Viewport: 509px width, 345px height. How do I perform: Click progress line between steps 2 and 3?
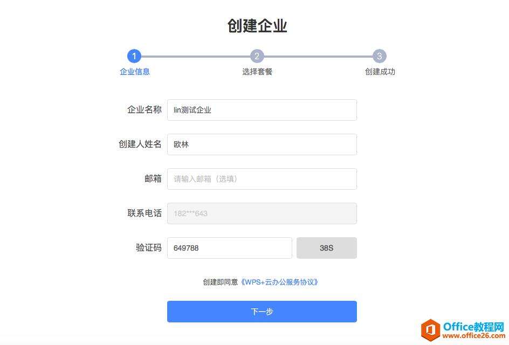click(318, 57)
